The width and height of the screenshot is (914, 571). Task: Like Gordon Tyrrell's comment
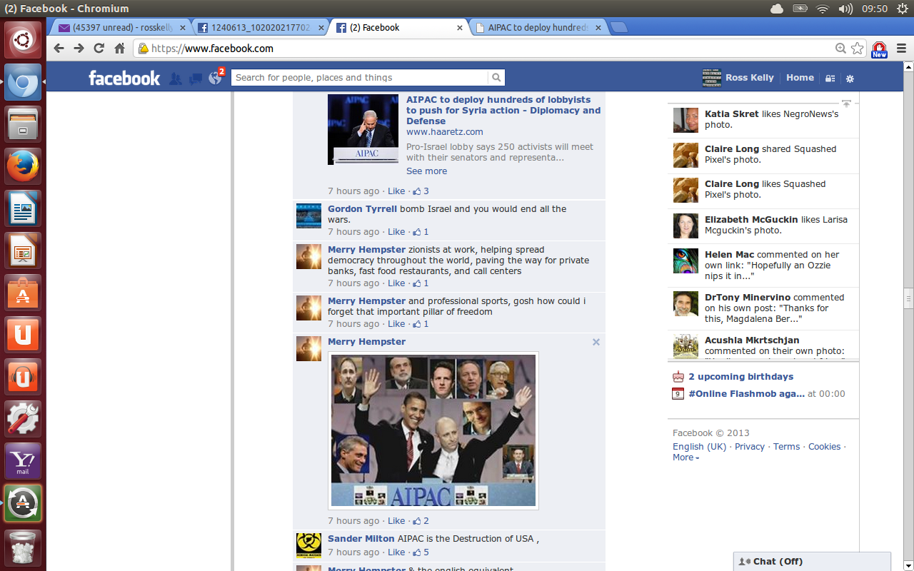pyautogui.click(x=396, y=232)
